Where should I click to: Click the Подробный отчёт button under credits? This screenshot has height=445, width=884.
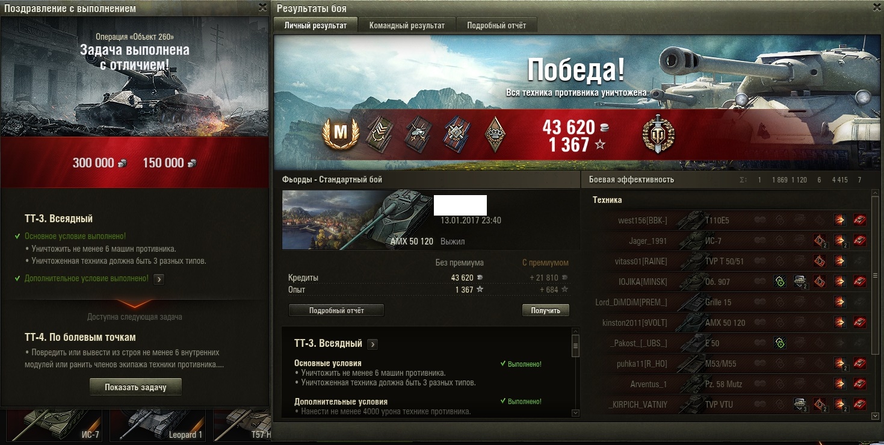[x=336, y=311]
